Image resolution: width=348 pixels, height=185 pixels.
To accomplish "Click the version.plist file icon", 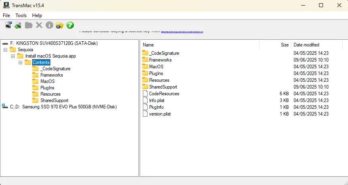I will [x=145, y=114].
